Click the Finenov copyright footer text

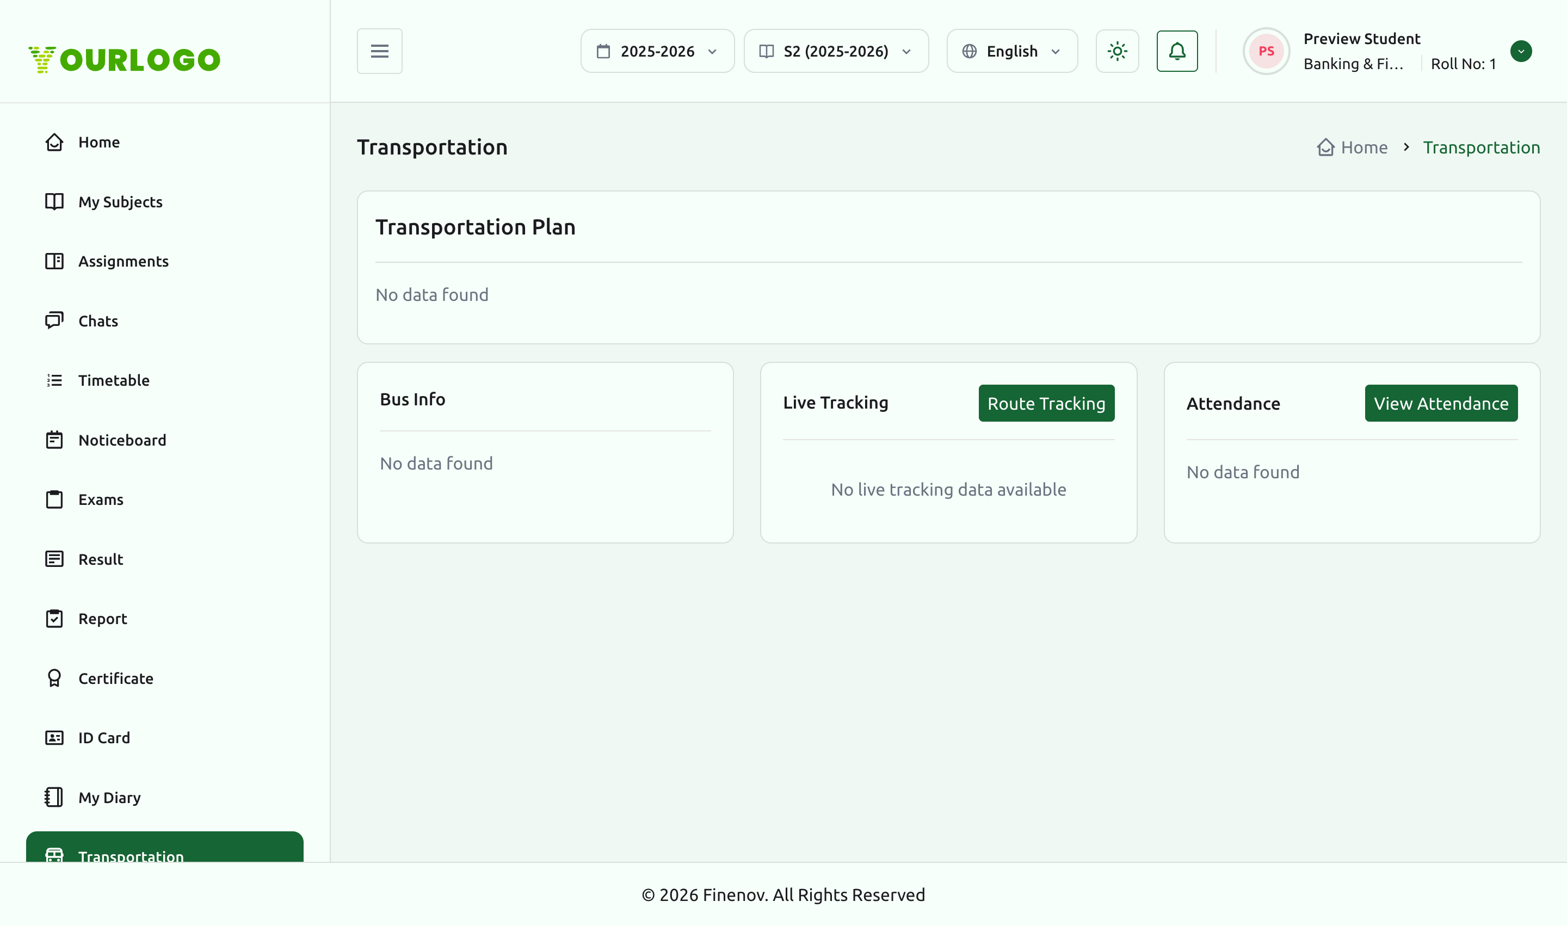[x=783, y=895]
